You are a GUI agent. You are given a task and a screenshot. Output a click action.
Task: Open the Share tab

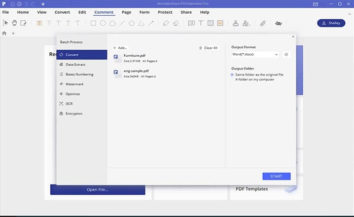(x=186, y=12)
